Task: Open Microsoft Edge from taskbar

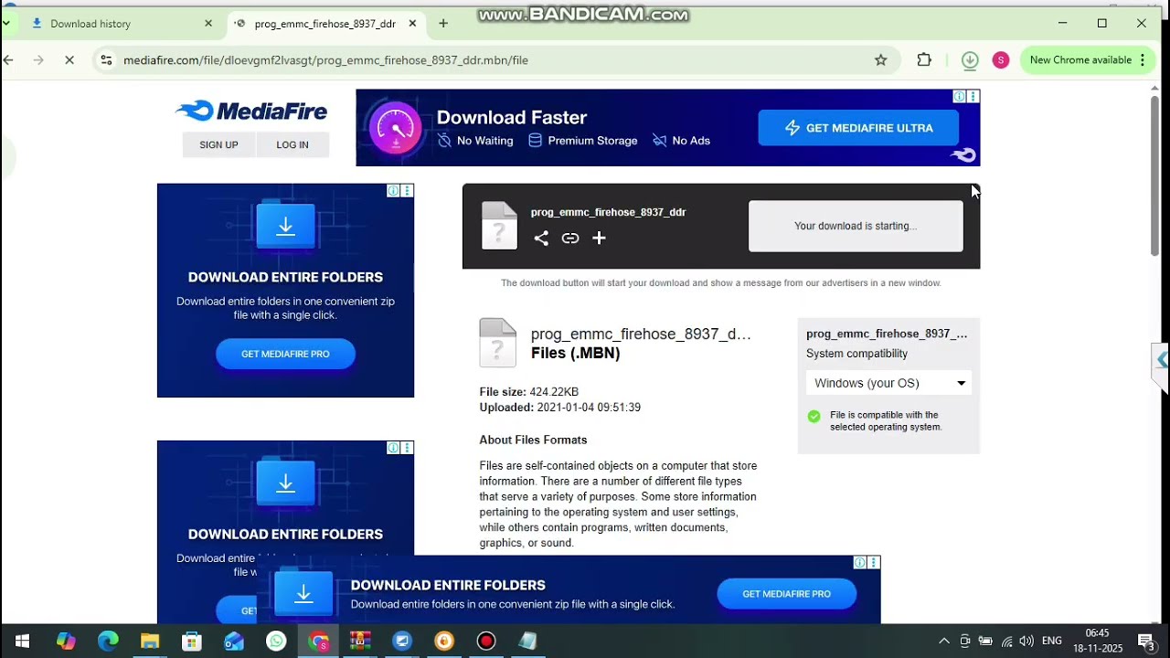Action: (x=108, y=642)
